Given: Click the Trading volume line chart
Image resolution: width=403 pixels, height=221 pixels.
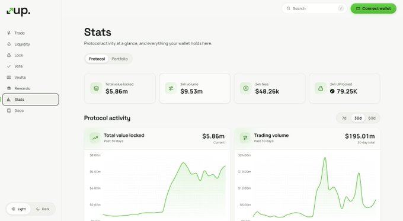Looking at the screenshot, I should click(x=314, y=188).
